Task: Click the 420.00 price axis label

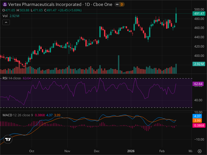Action: [x=199, y=47]
